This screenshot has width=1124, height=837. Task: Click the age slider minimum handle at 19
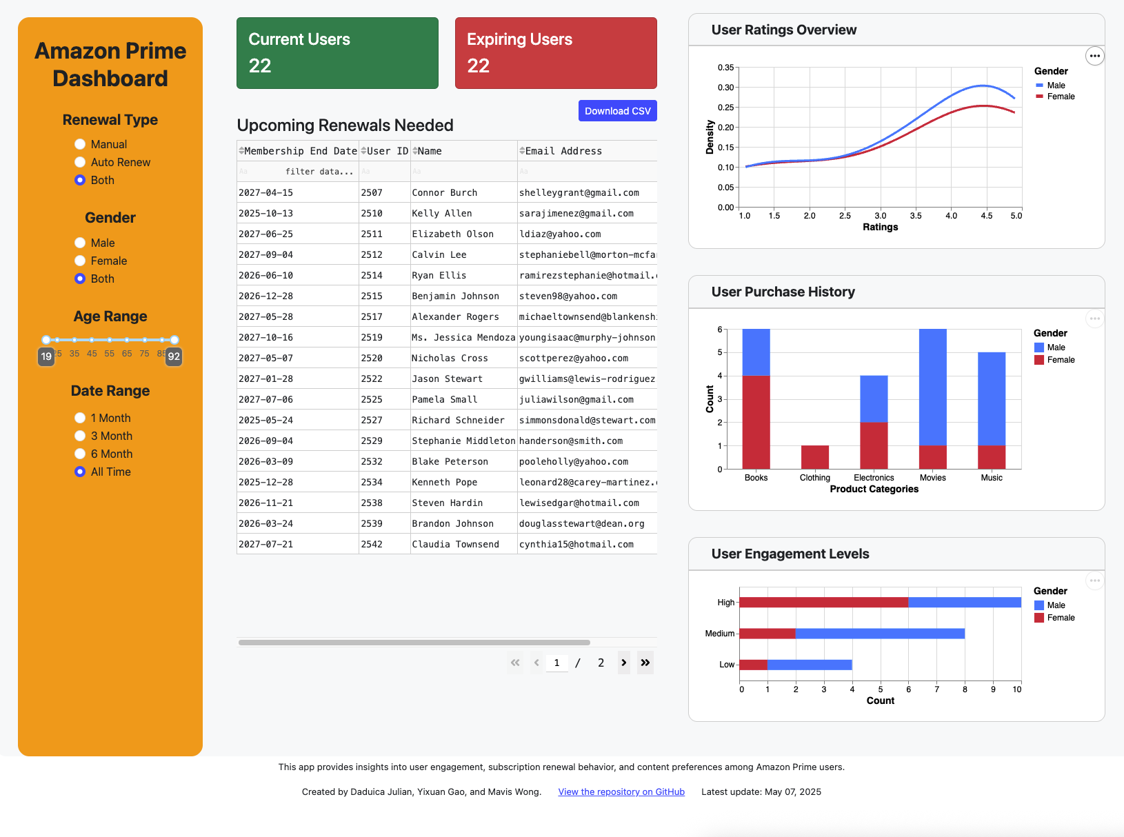tap(46, 340)
